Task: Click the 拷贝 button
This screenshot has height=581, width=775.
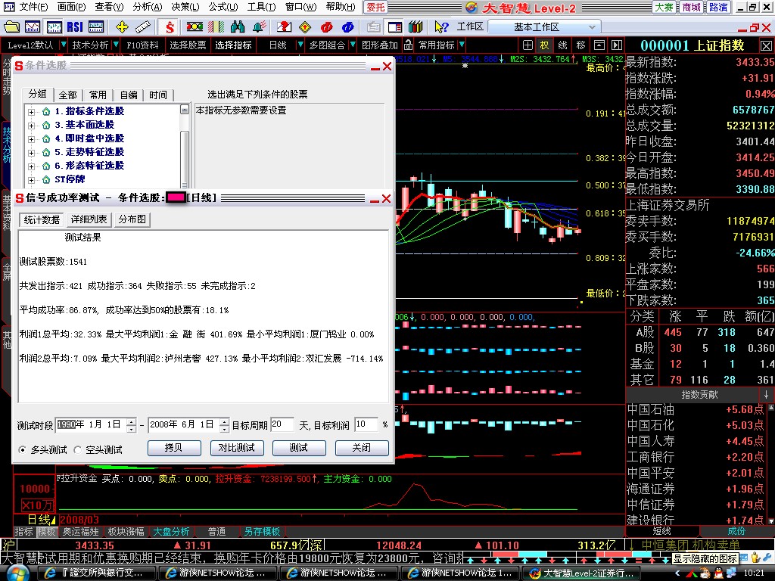Action: [173, 448]
